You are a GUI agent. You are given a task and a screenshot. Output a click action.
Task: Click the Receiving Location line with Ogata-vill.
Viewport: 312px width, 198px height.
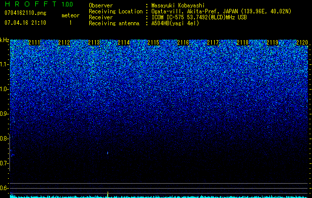pos(190,11)
